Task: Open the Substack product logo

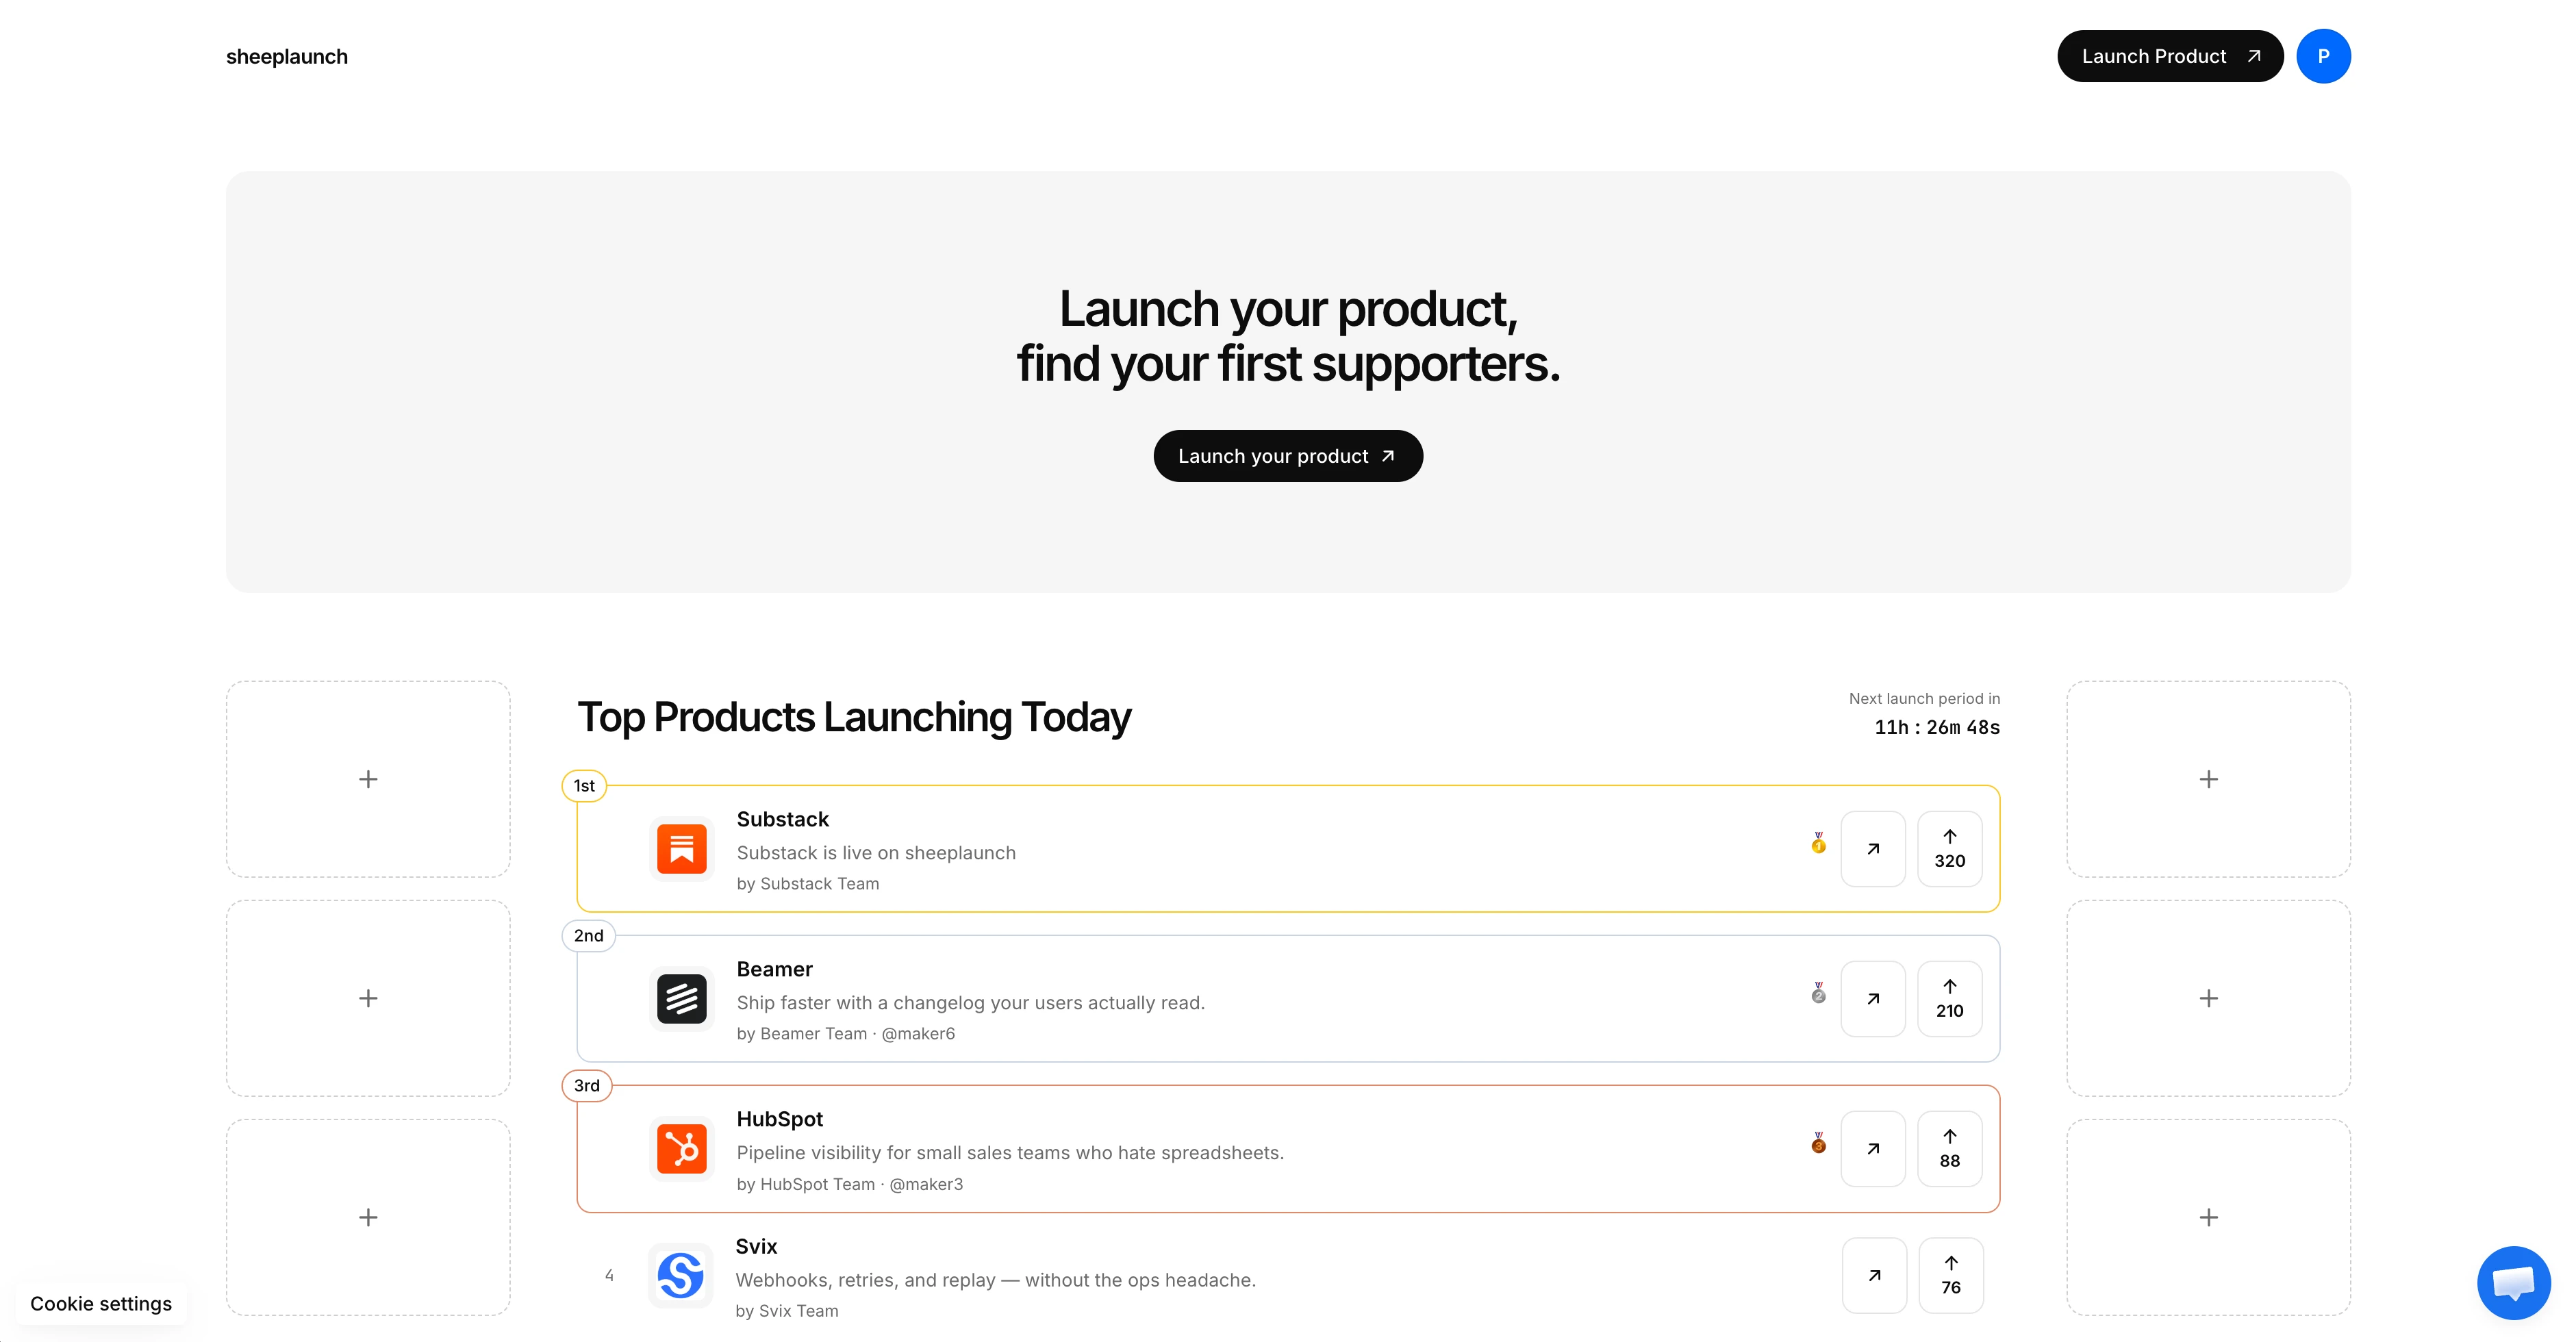Action: point(681,849)
